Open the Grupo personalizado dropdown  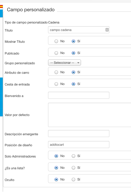65,62
